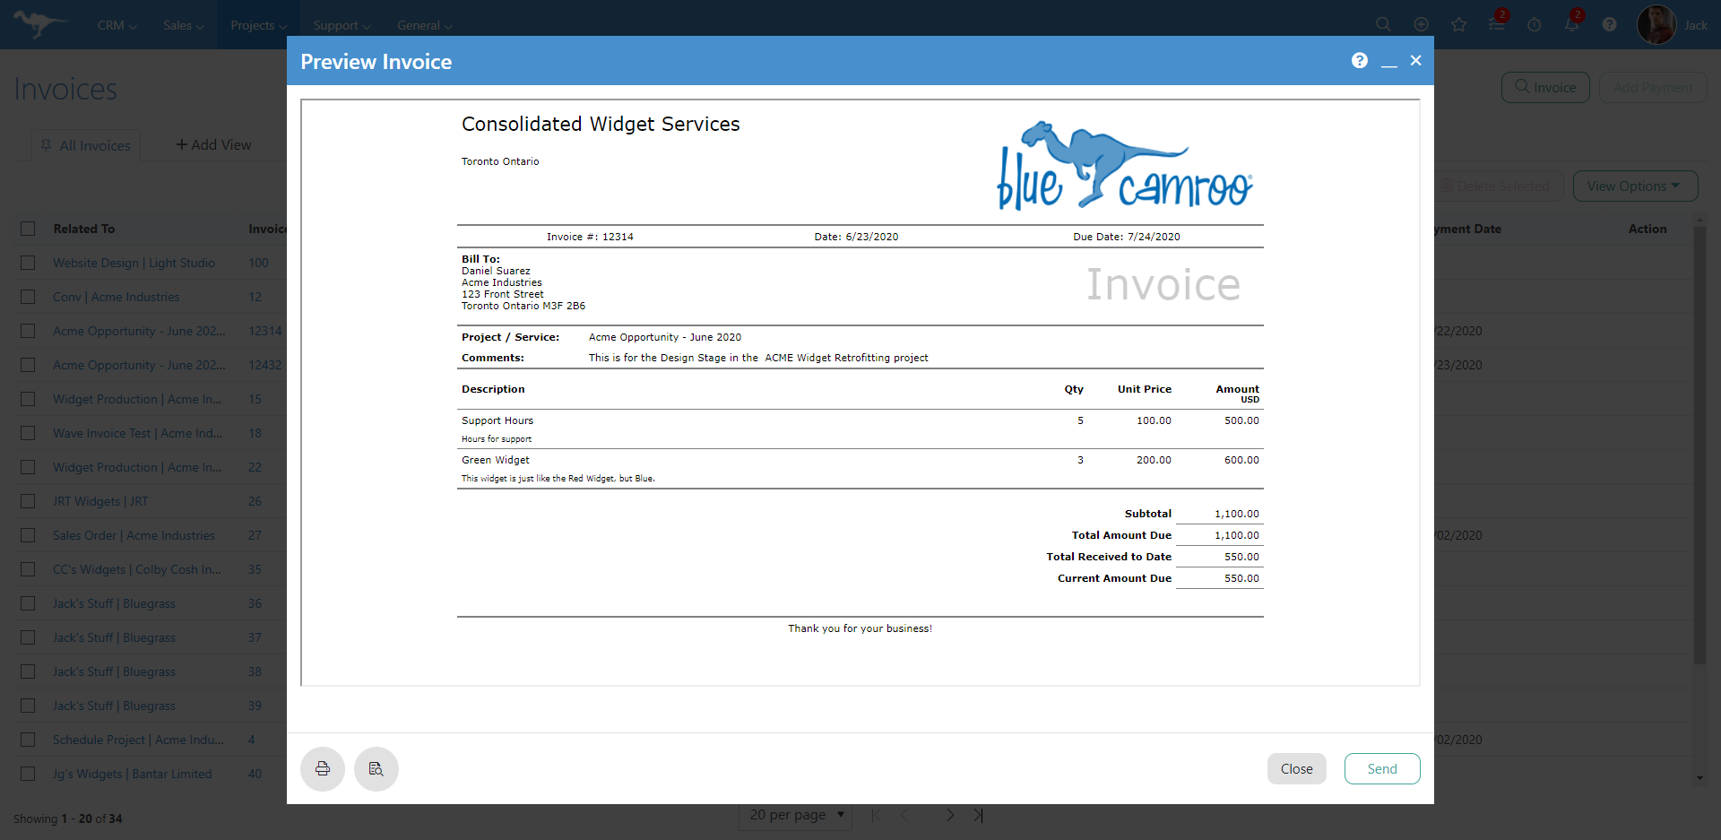This screenshot has height=840, width=1721.
Task: Click the print icon in invoice preview
Action: click(322, 769)
